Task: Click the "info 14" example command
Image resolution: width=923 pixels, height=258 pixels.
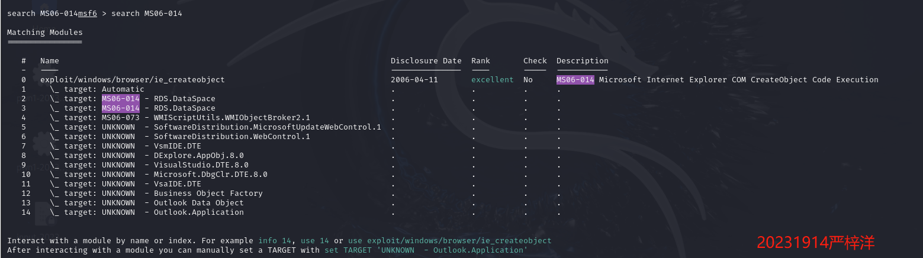Action: (x=274, y=241)
